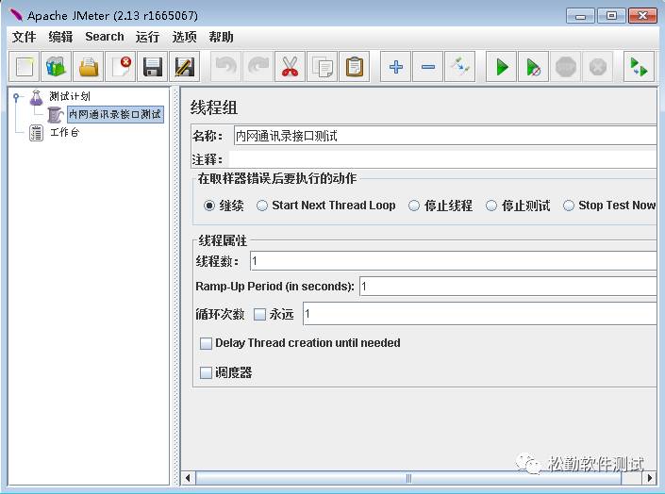Screen dimensions: 665x494
Task: Select the 停止线程 radio button
Action: click(414, 206)
